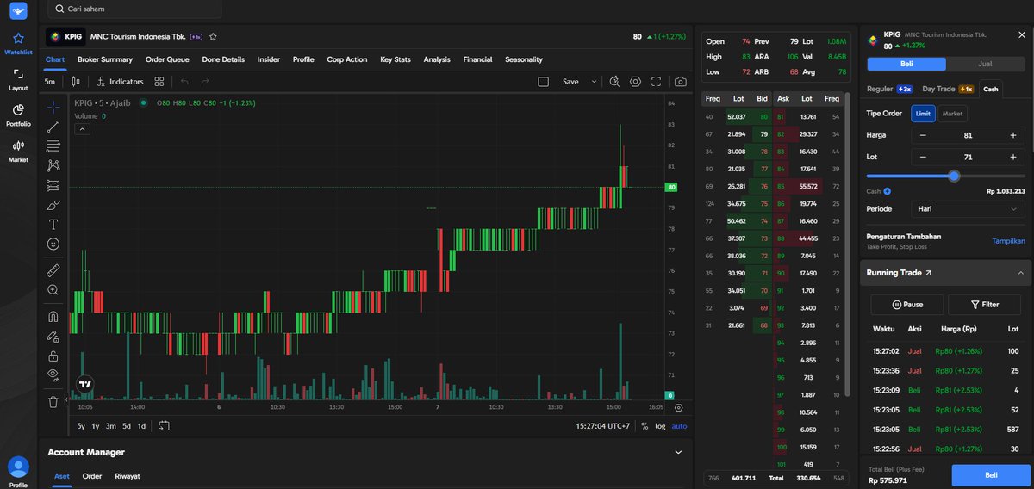Select the ruler measure tool

click(53, 270)
